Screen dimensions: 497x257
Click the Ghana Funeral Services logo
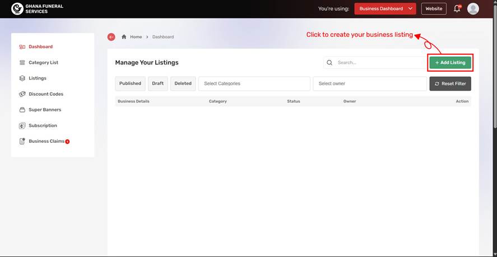37,8
